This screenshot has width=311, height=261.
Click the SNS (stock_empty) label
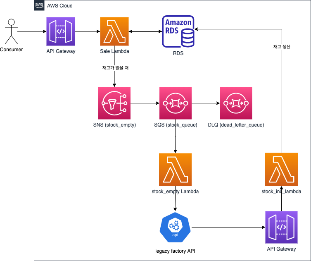[114, 125]
